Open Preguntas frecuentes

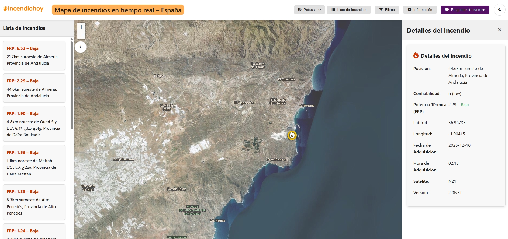click(465, 10)
